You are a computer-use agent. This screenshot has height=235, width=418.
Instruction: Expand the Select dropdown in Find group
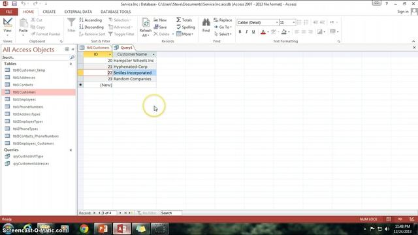223,34
